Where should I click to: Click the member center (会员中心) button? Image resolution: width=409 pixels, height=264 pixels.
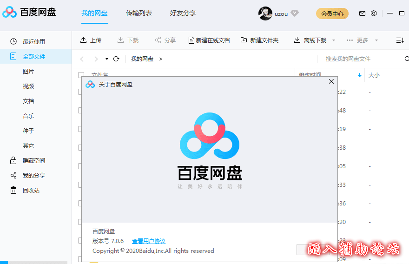(332, 13)
